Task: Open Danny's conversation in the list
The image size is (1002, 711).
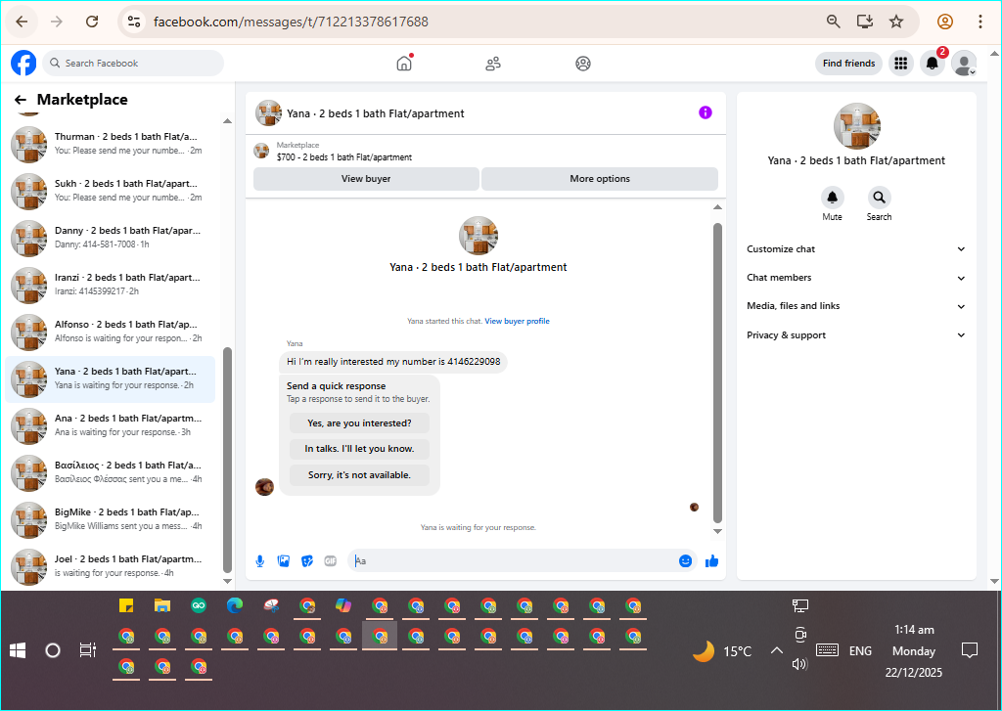Action: 110,238
